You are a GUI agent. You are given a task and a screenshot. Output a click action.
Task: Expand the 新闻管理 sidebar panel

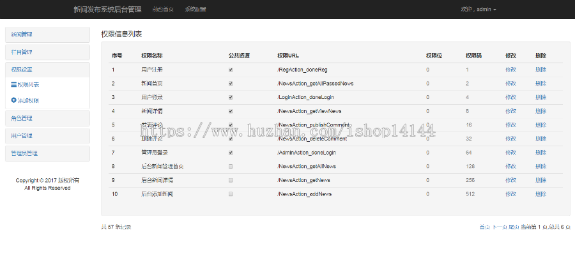pyautogui.click(x=48, y=34)
